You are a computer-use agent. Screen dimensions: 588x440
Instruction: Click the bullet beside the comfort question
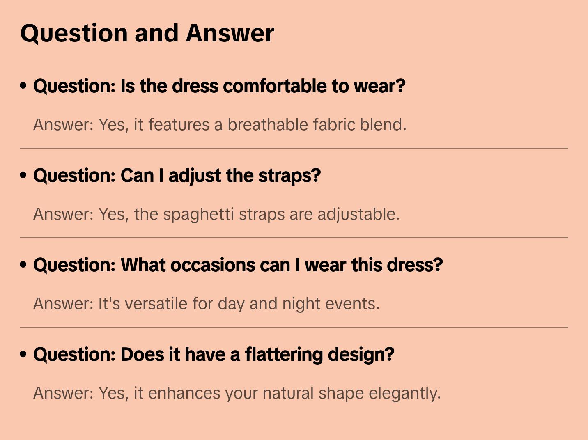(23, 86)
